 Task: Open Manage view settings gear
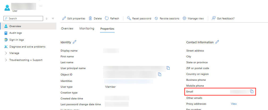pos(185,18)
